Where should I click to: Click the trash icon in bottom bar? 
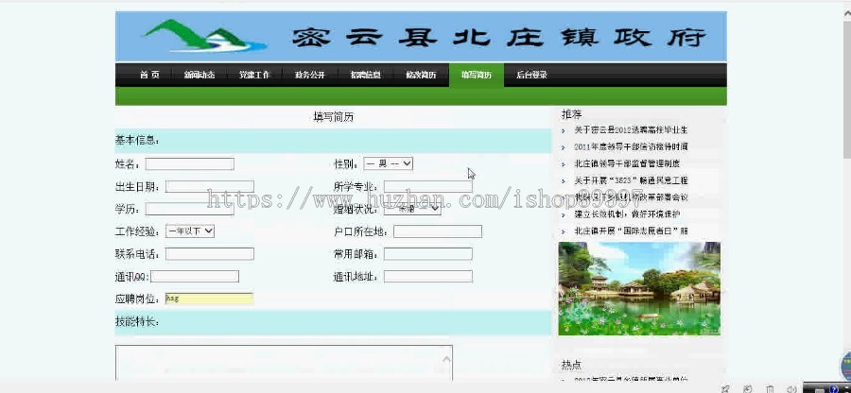770,388
